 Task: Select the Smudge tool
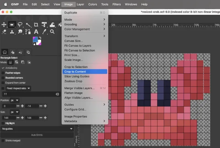pos(20,32)
